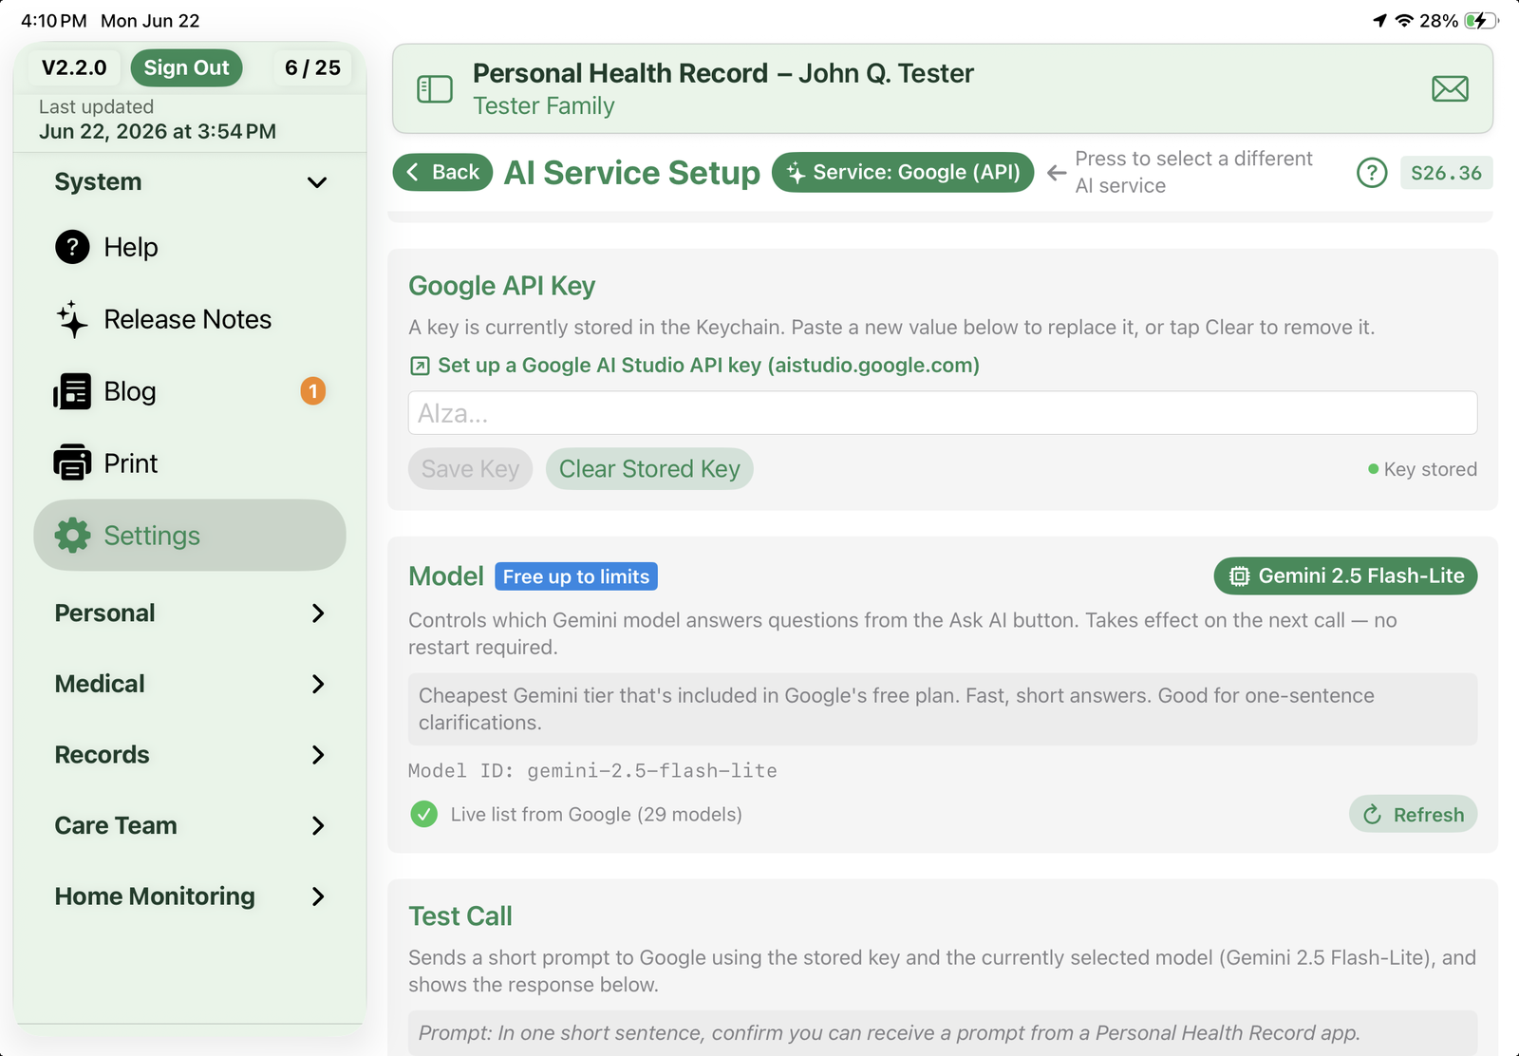This screenshot has height=1056, width=1519.
Task: Go Back from AI Service Setup
Action: click(x=442, y=173)
